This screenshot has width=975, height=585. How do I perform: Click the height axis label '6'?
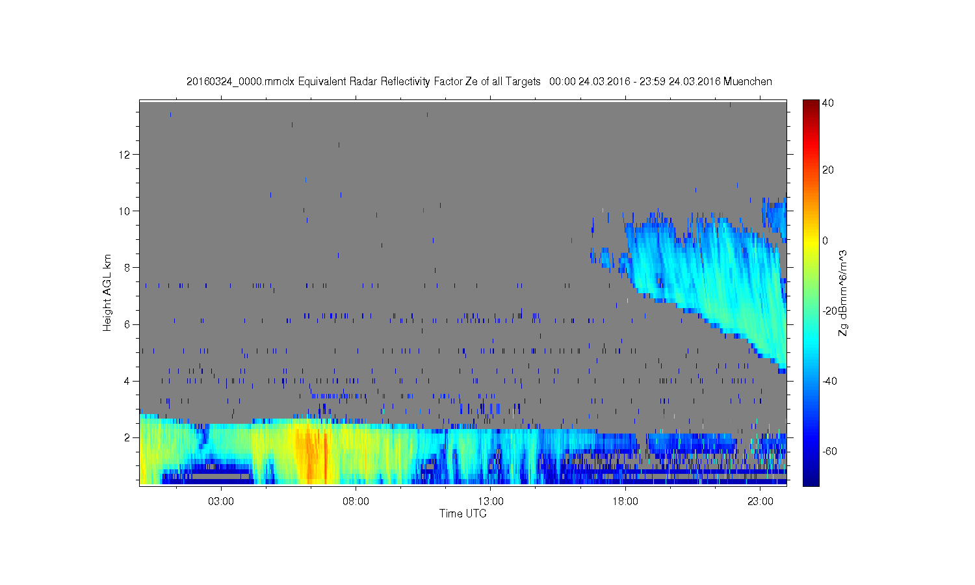(x=128, y=324)
